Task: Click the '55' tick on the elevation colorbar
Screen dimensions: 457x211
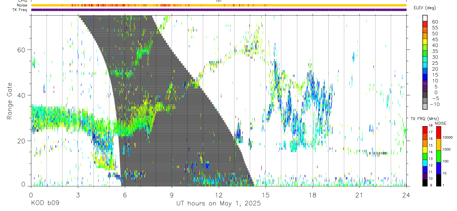Action: (434, 28)
